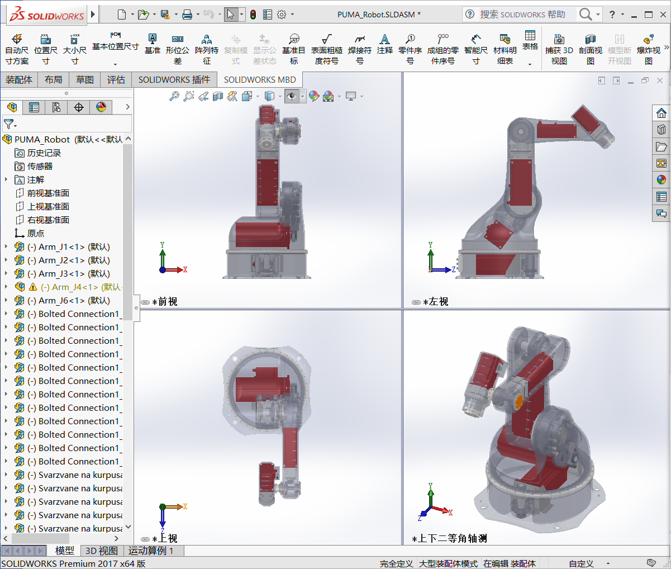Click the 自动尺寸方案 tool
This screenshot has height=569, width=671.
(x=17, y=49)
